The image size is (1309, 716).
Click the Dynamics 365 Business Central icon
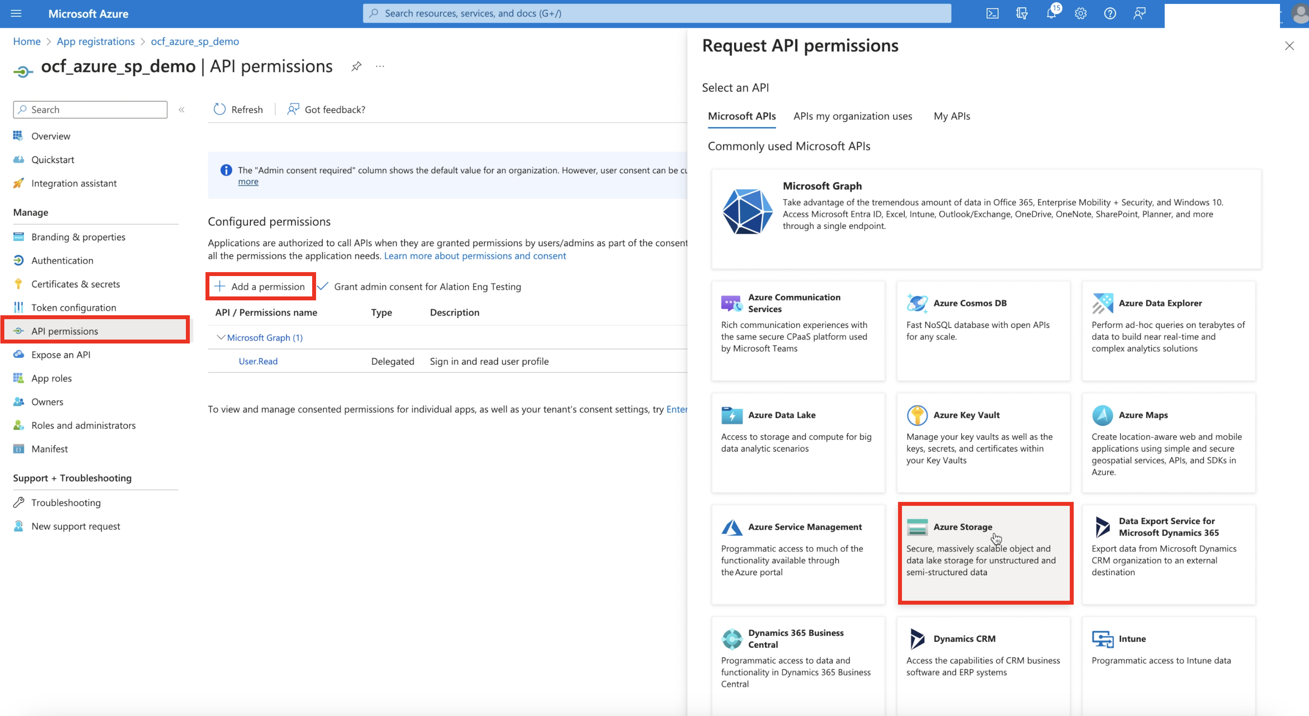click(x=731, y=639)
